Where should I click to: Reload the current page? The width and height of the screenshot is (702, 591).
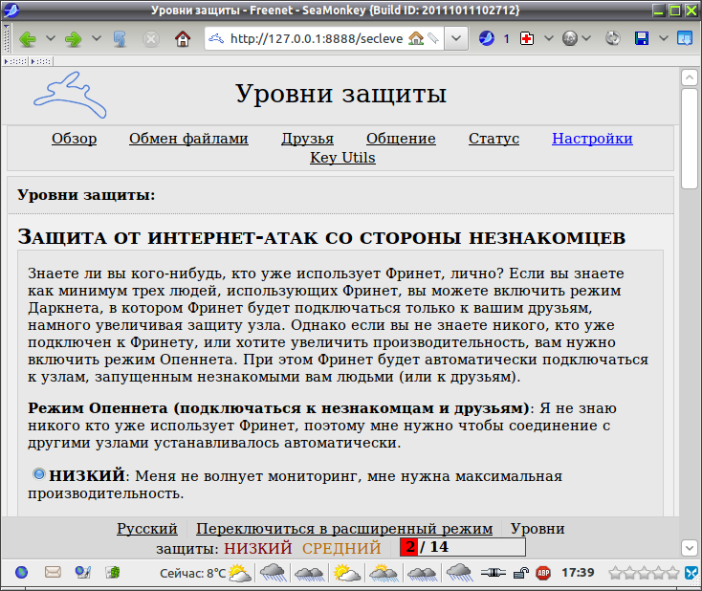click(120, 39)
